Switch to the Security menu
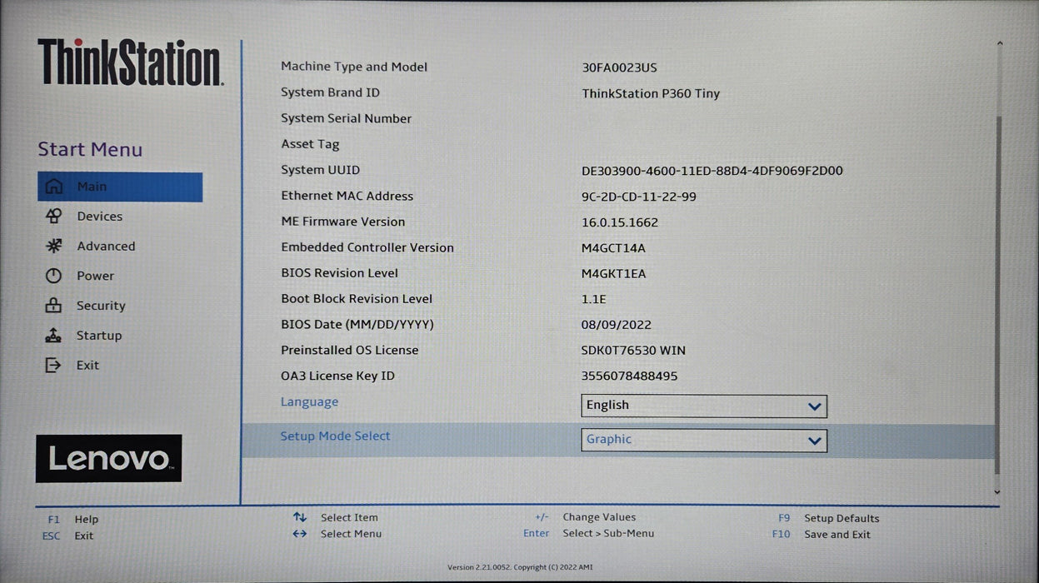 (x=101, y=306)
